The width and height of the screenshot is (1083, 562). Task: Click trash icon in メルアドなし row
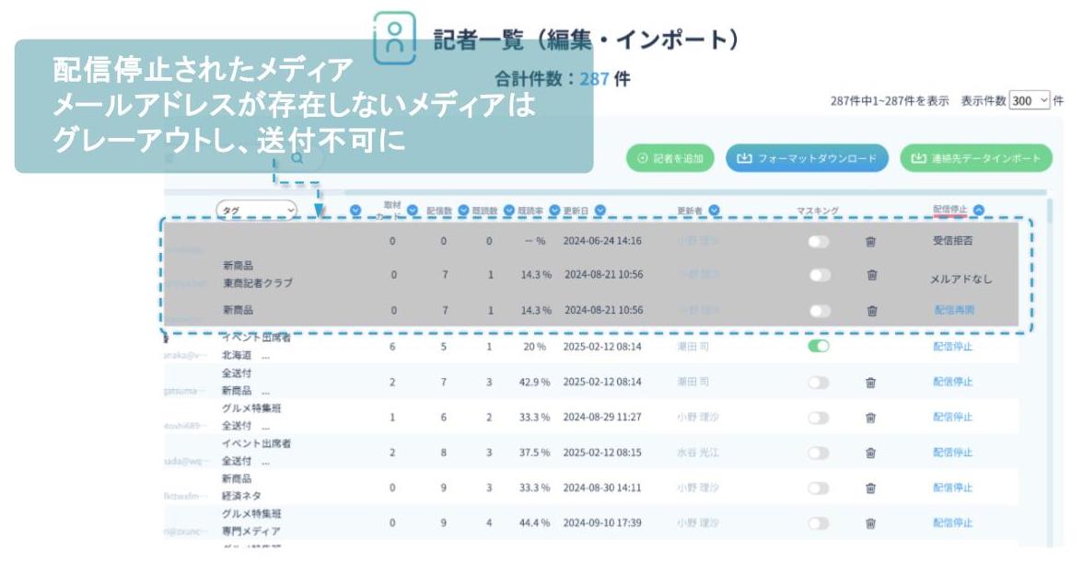[870, 276]
